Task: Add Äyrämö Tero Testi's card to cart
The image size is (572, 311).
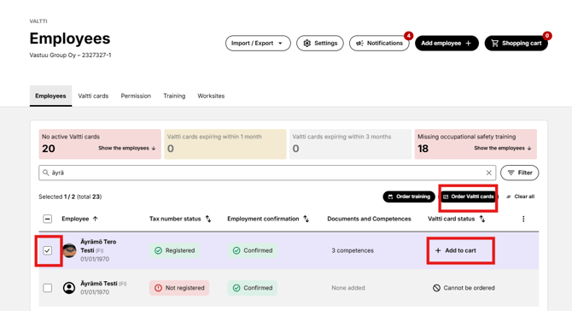Action: (x=456, y=250)
